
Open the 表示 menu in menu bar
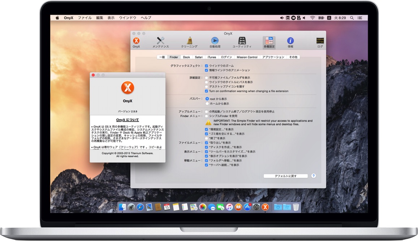[x=111, y=18]
